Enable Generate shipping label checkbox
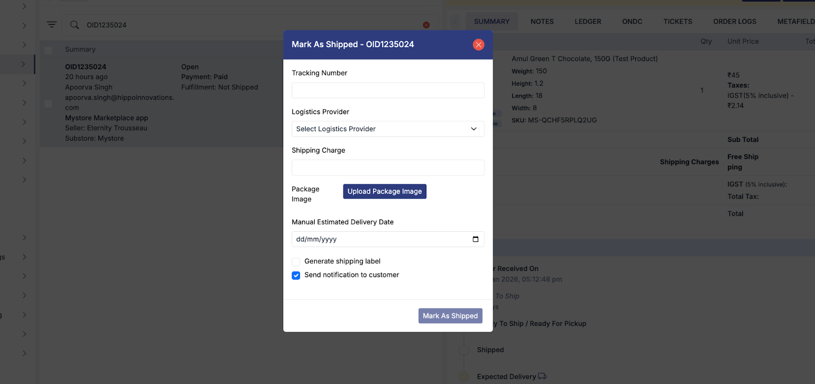815x384 pixels. tap(296, 262)
